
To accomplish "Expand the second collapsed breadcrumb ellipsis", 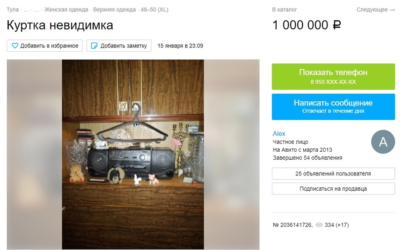I will [x=37, y=10].
